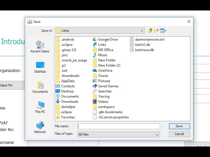Image resolution: width=210 pixels, height=157 pixels.
Task: Select the Tracing folder
Action: coord(101,96)
